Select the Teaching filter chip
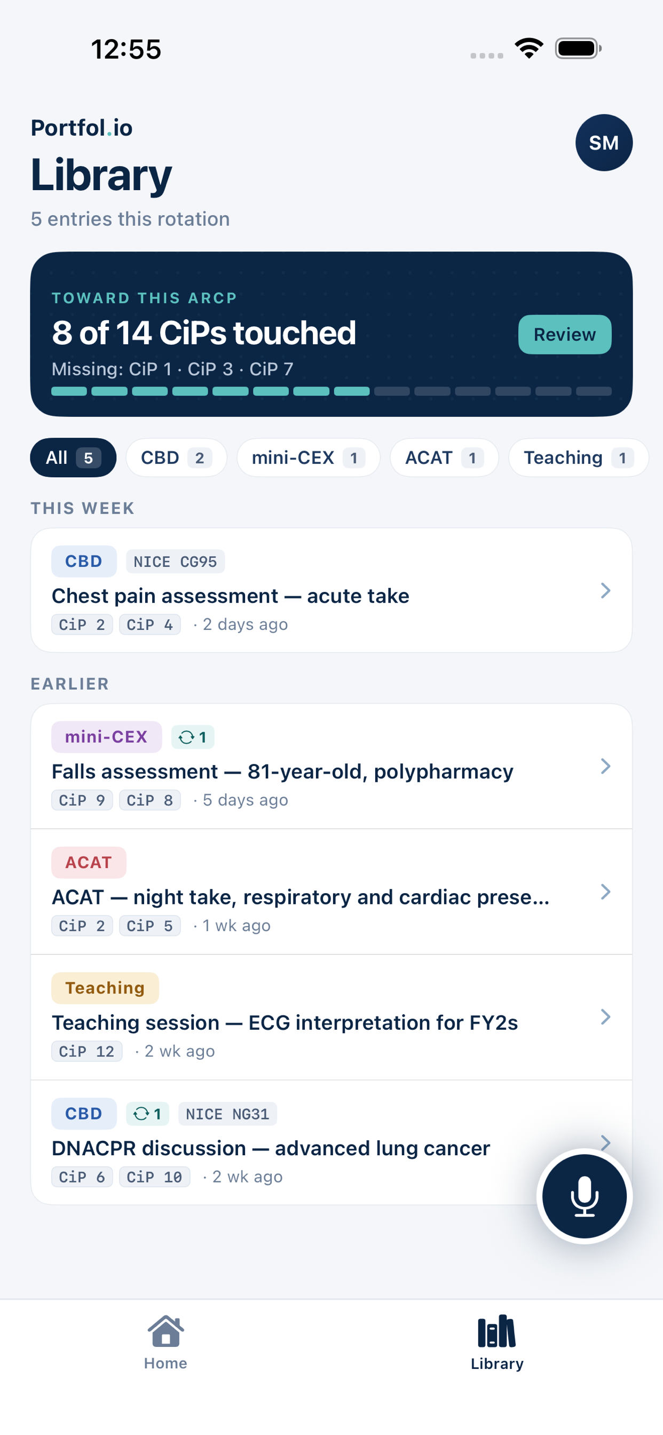 pos(578,458)
